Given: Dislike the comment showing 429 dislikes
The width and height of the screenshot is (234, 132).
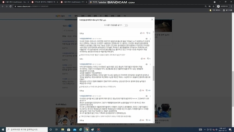Looking at the screenshot, I should coord(148,90).
